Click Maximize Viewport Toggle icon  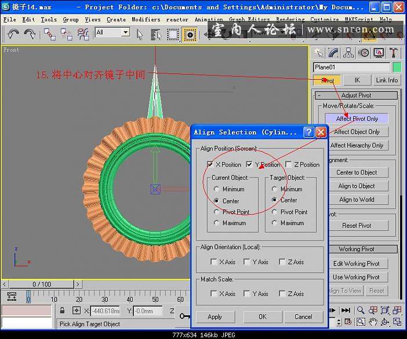397,322
